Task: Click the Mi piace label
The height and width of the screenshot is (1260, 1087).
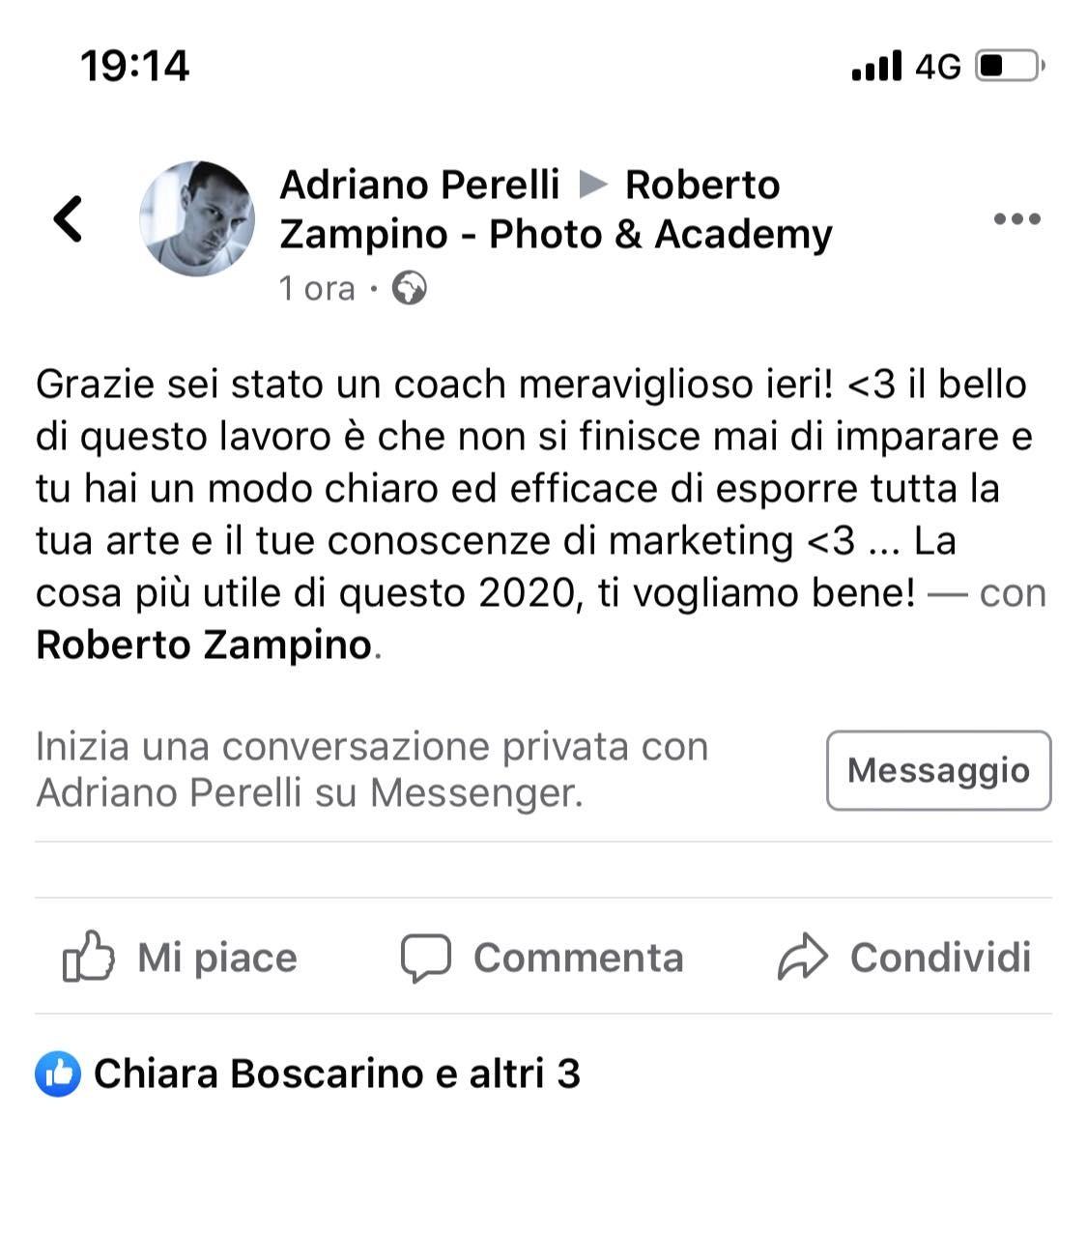Action: [x=217, y=958]
